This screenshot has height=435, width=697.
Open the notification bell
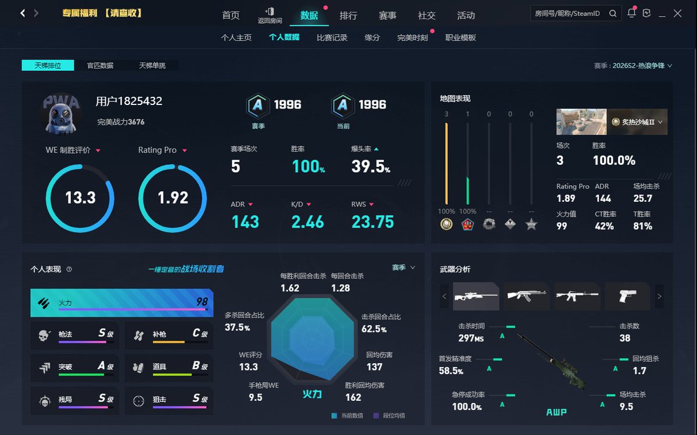[631, 13]
